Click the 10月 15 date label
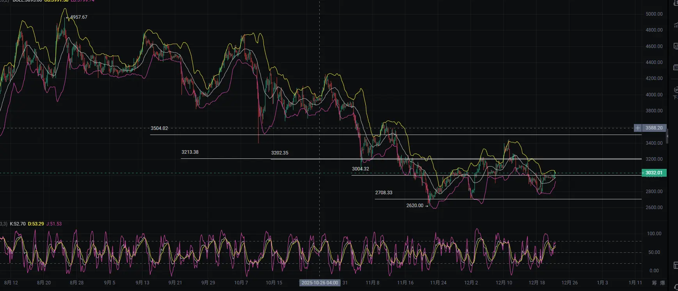The image size is (678, 291). pyautogui.click(x=274, y=283)
